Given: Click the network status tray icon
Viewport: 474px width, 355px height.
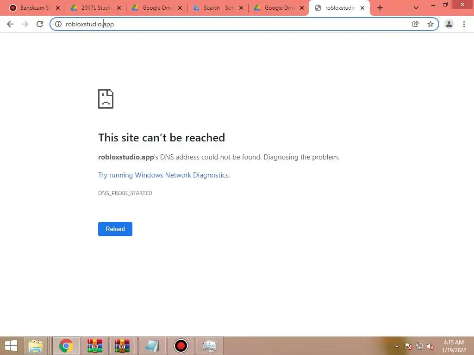Looking at the screenshot, I should (x=419, y=346).
